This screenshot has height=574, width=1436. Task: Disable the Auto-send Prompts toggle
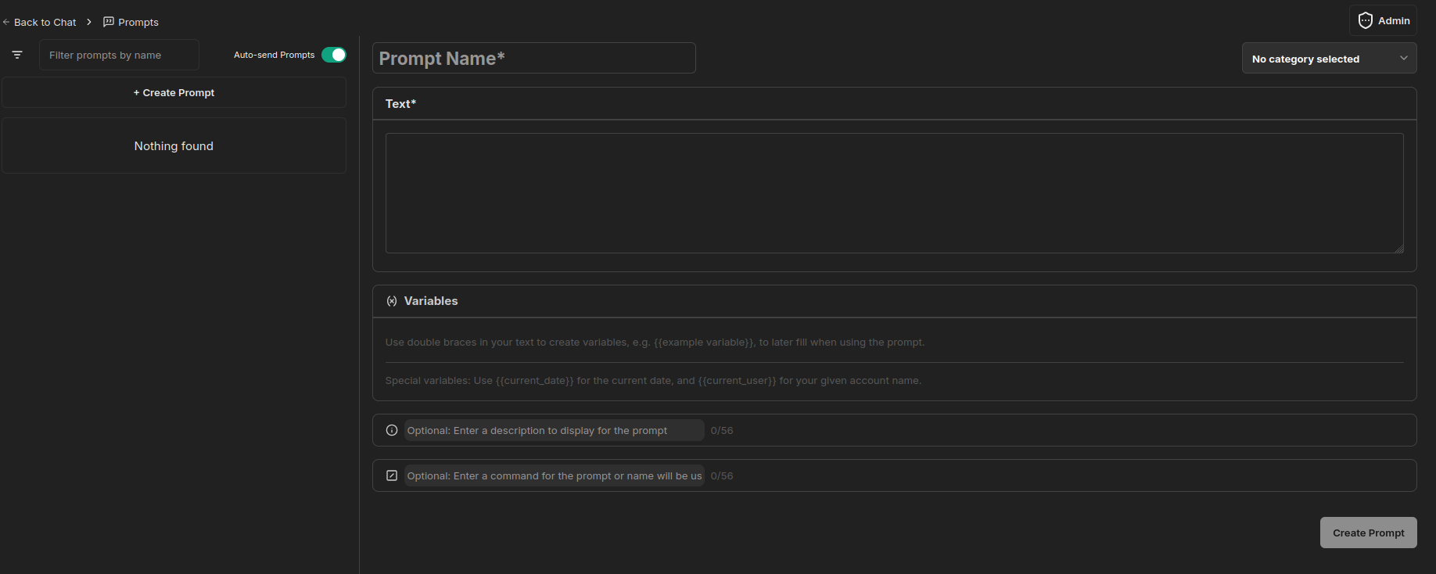click(x=334, y=55)
